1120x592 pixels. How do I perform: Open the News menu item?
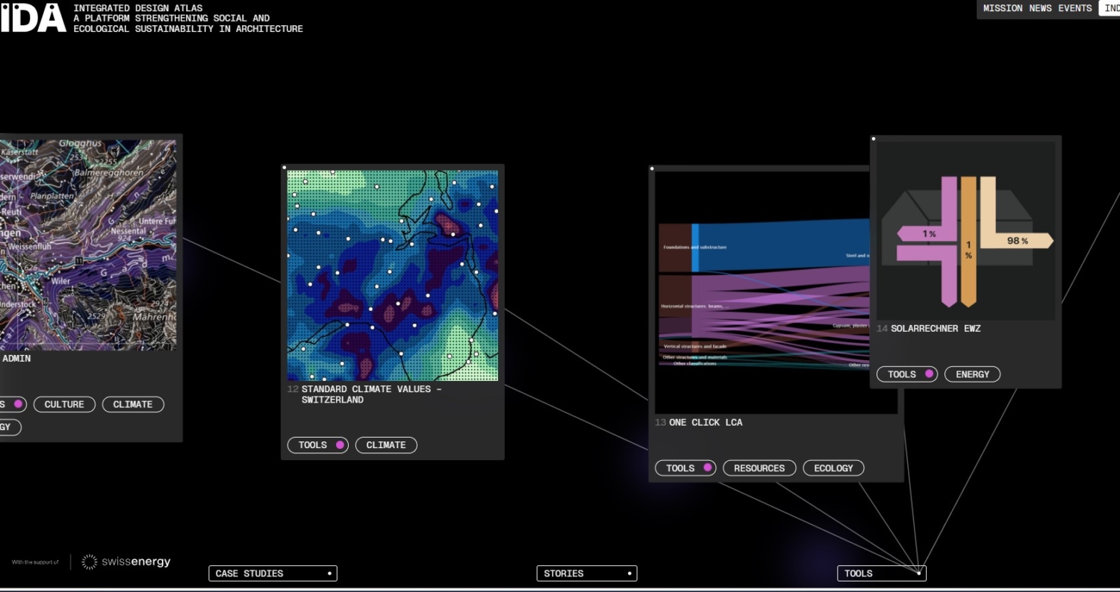click(1040, 8)
